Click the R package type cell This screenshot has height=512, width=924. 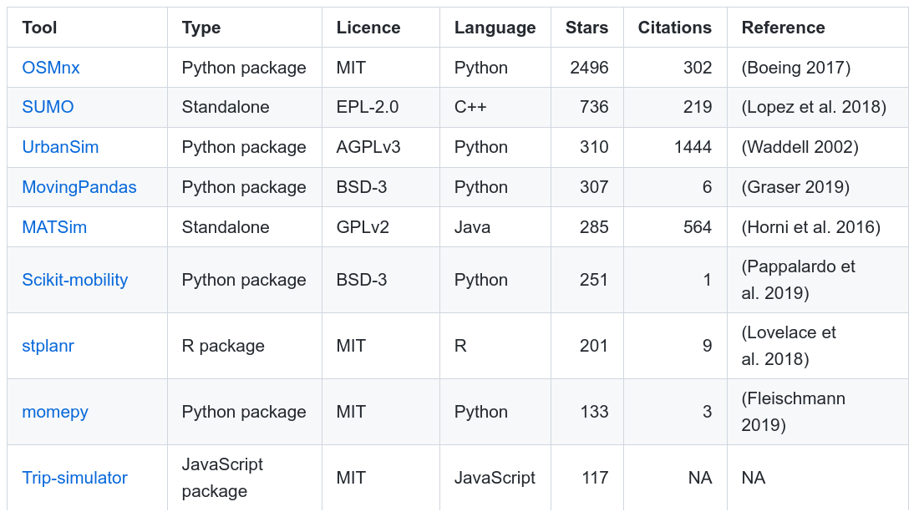223,346
